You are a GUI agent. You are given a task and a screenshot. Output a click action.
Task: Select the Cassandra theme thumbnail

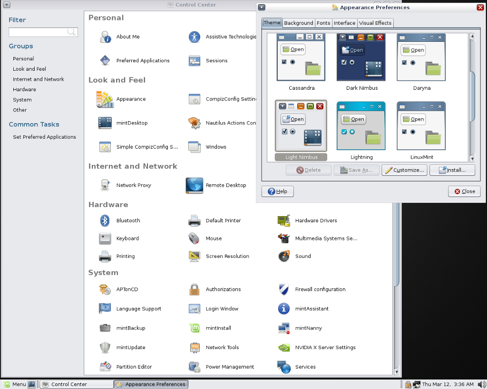click(x=301, y=57)
